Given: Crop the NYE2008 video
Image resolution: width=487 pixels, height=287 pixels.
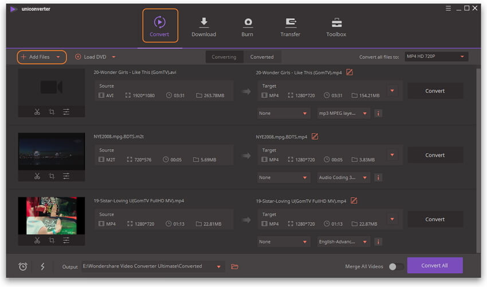Looking at the screenshot, I should click(52, 176).
